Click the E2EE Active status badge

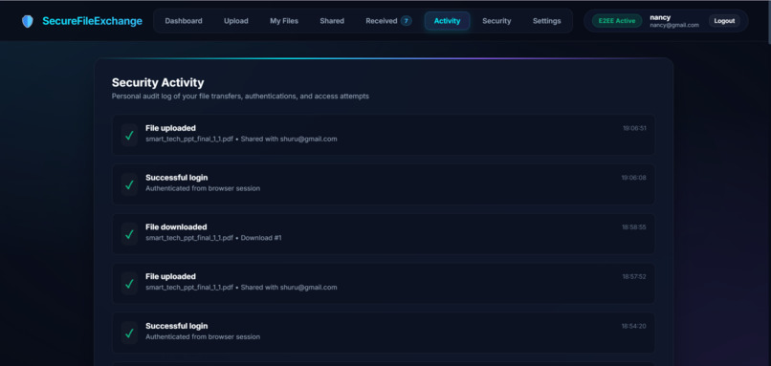coord(617,21)
